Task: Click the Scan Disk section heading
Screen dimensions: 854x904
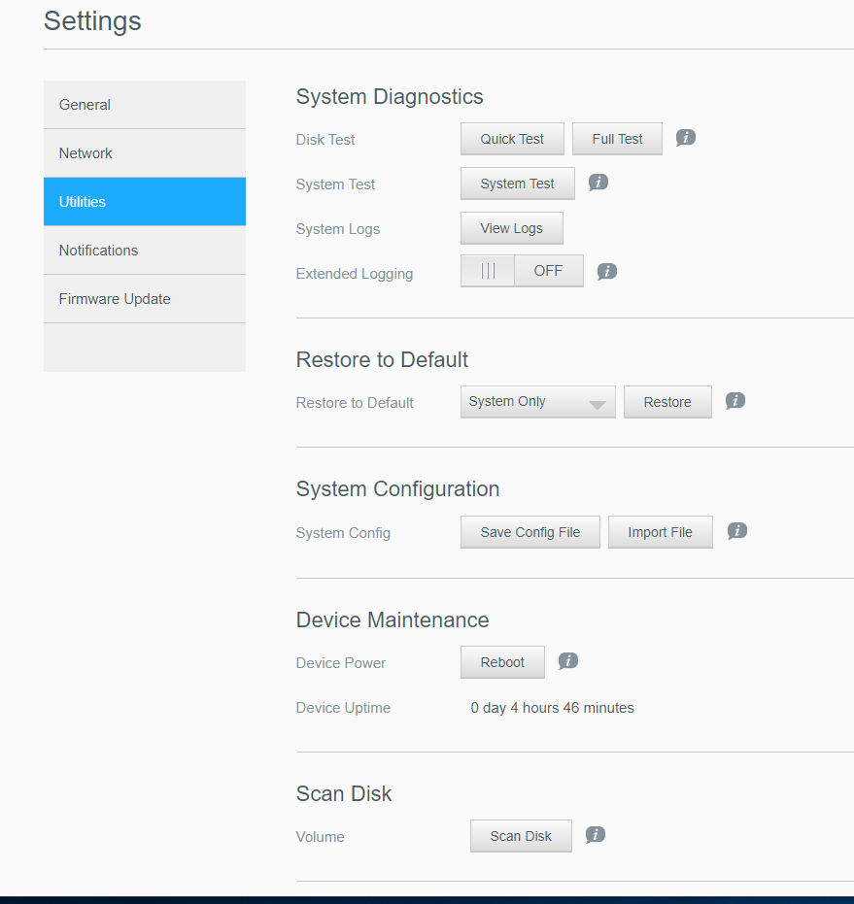Action: point(343,794)
